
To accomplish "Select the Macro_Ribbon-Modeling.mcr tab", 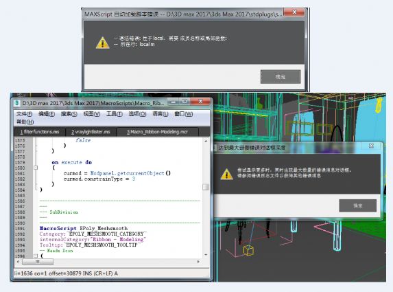I will 157,132.
